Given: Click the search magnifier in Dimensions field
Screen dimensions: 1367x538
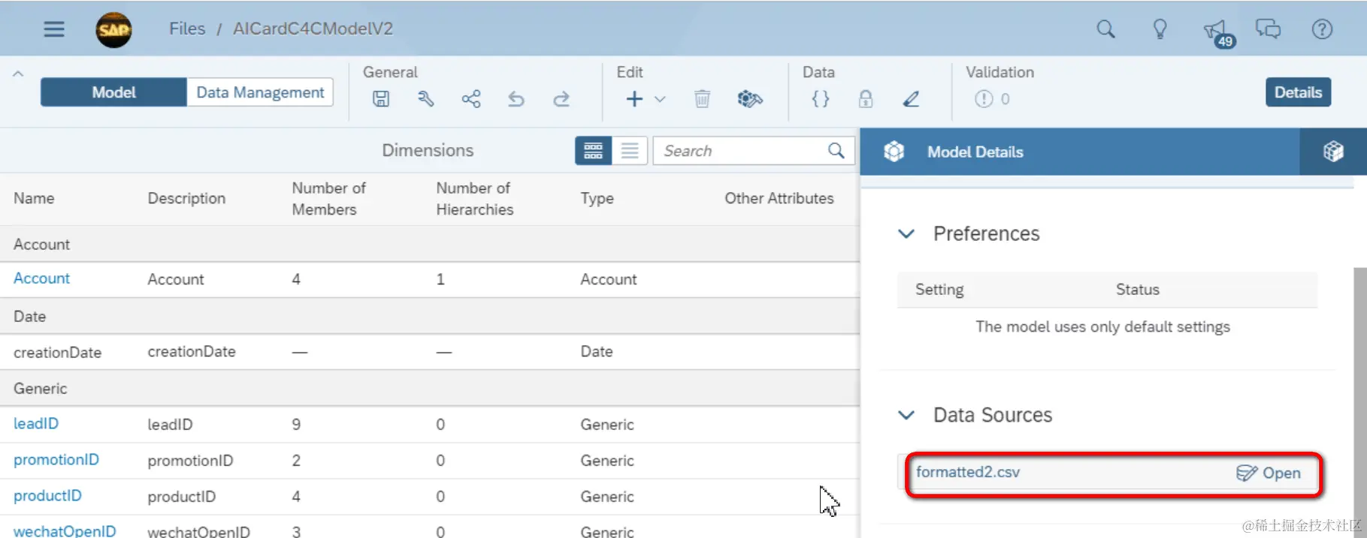Looking at the screenshot, I should (x=836, y=151).
